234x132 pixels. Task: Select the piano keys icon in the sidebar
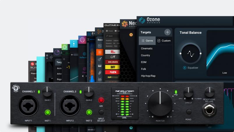[100, 66]
